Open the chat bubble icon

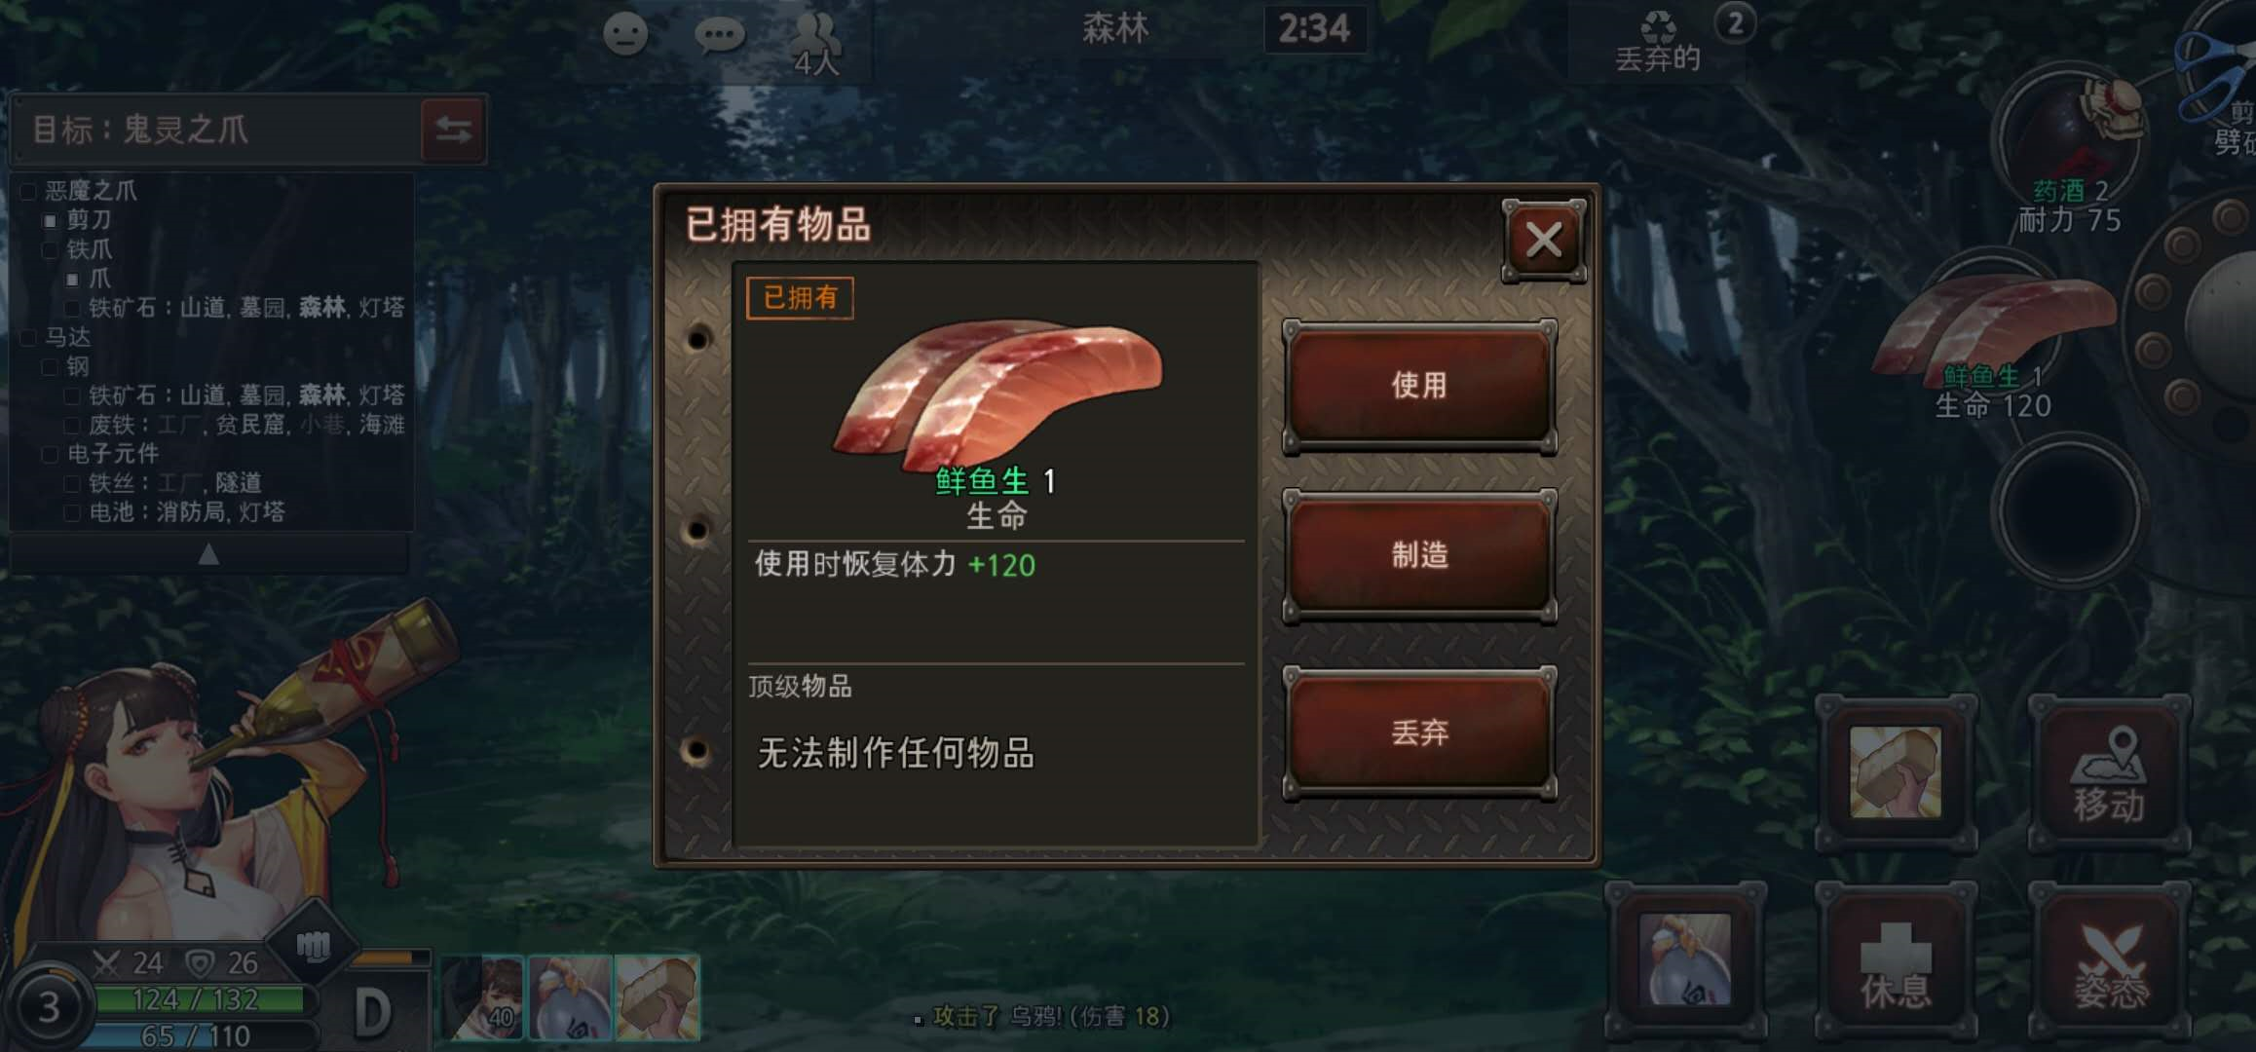(x=720, y=36)
